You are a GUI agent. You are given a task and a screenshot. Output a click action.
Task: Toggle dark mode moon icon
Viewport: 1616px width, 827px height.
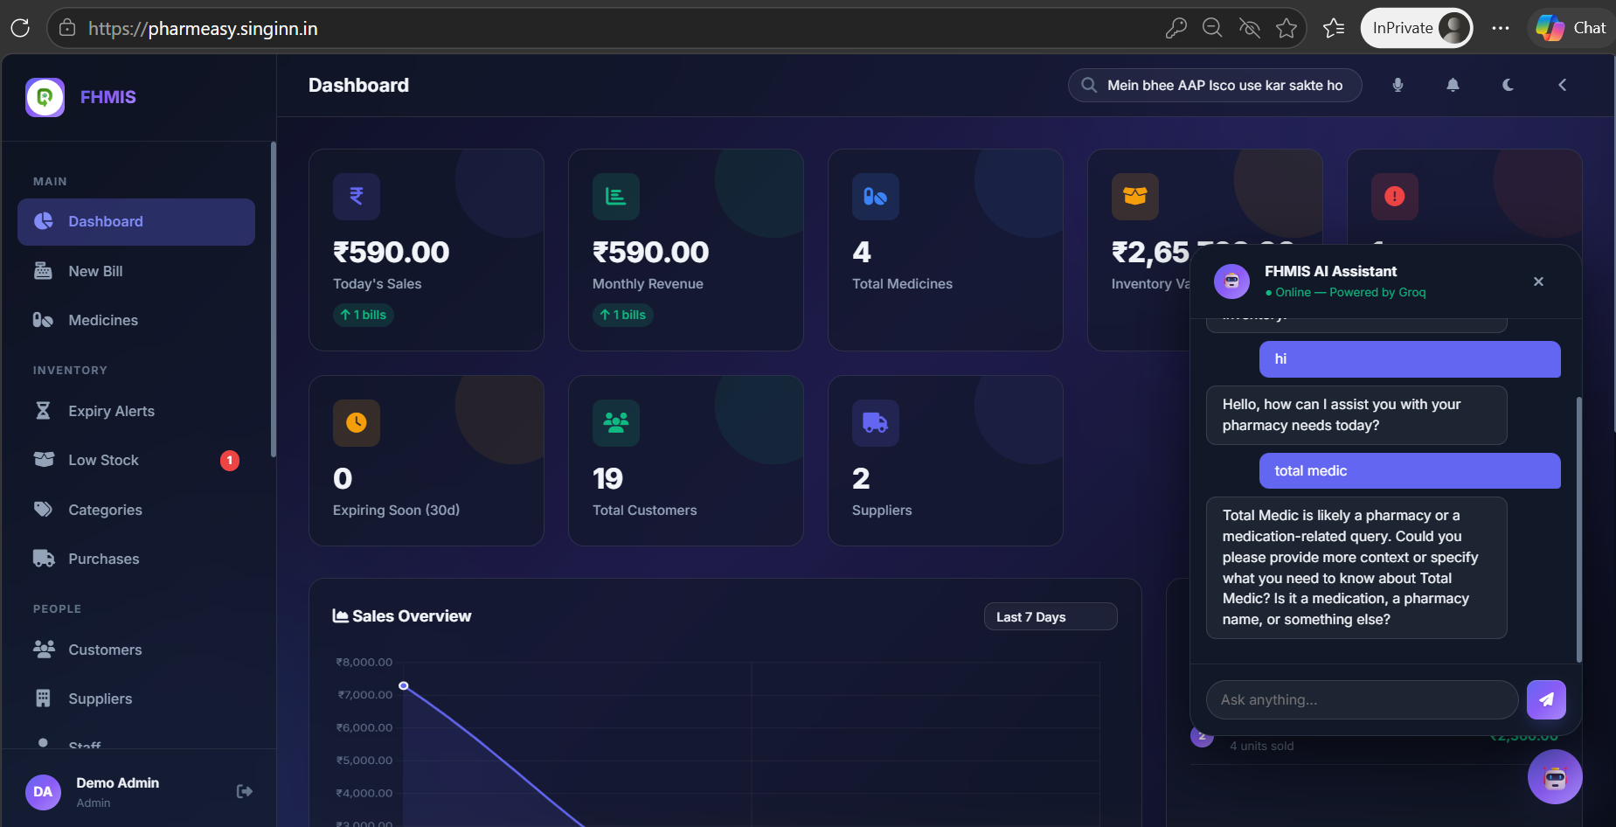1508,85
